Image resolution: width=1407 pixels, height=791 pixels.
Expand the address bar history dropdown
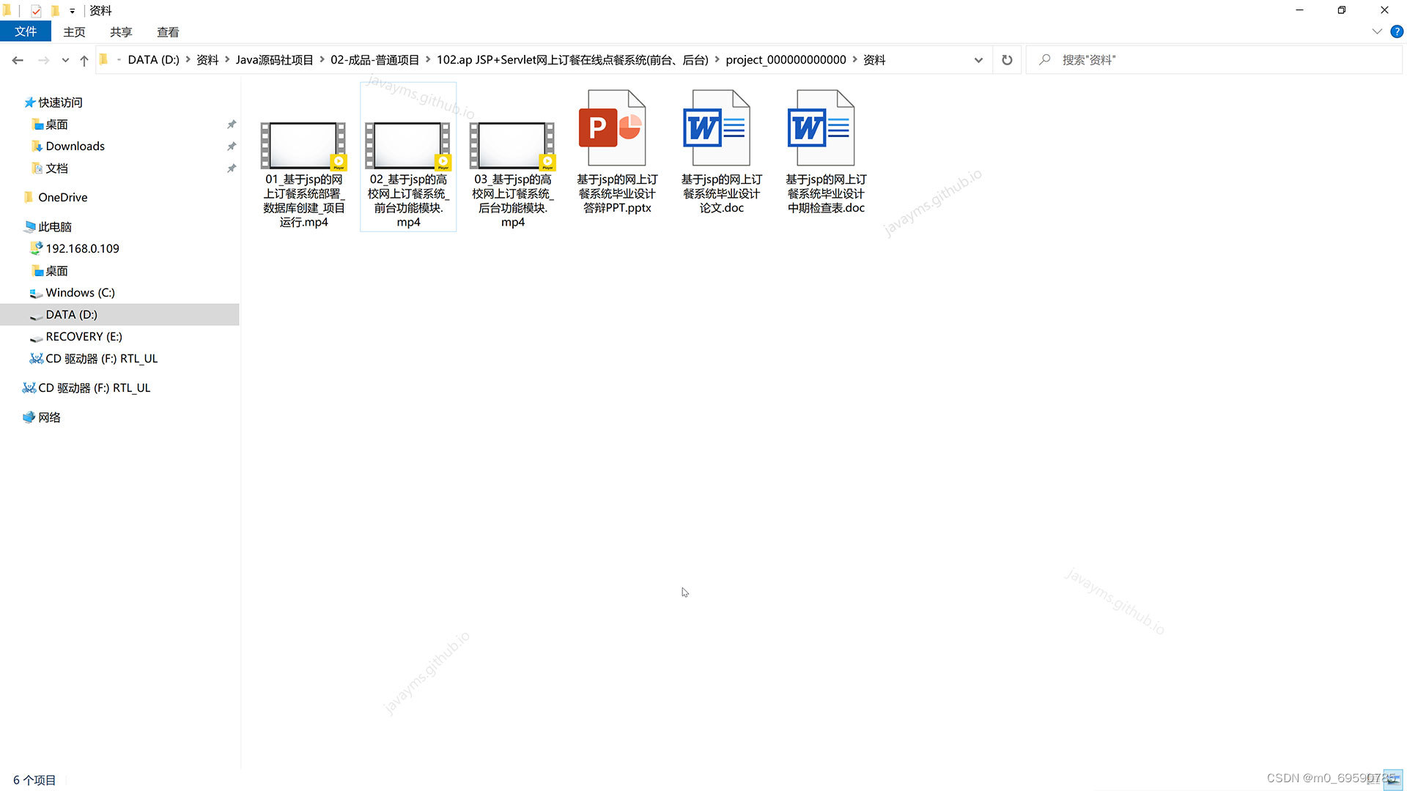pyautogui.click(x=978, y=60)
